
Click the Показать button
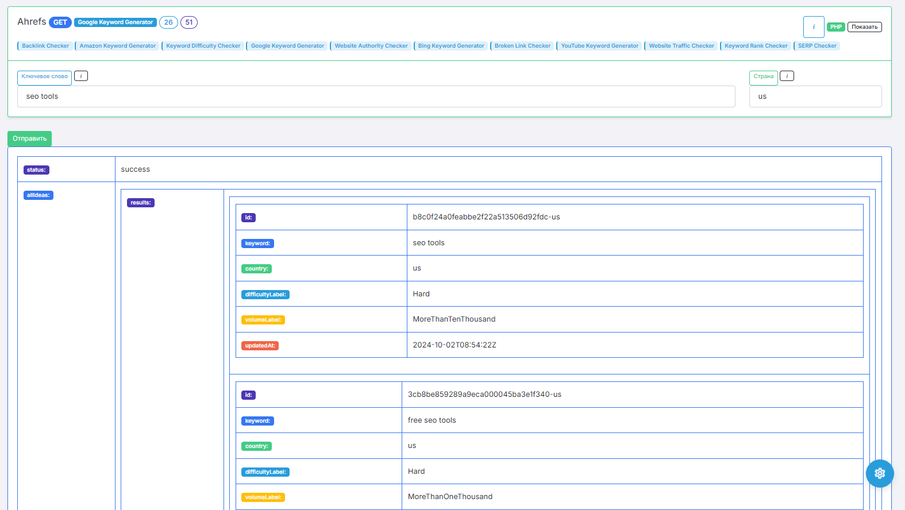pyautogui.click(x=864, y=27)
